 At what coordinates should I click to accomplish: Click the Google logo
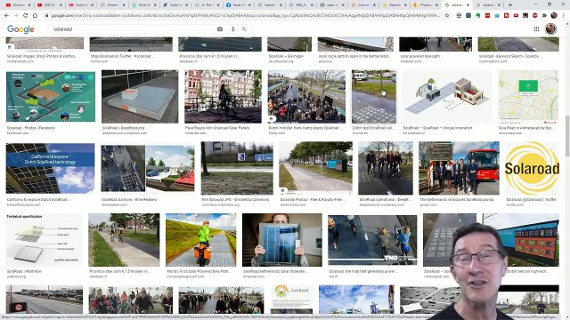(20, 29)
